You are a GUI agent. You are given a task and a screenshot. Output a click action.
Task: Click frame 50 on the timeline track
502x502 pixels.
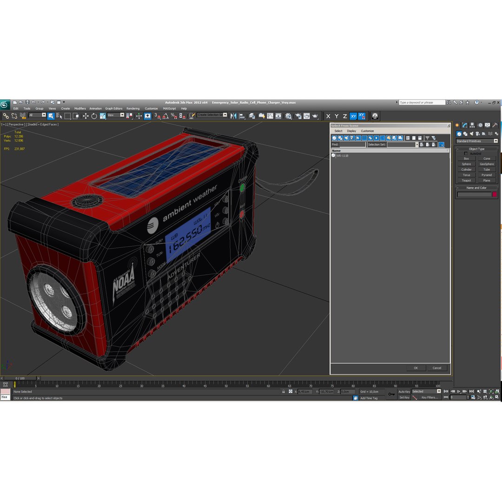pos(226,384)
